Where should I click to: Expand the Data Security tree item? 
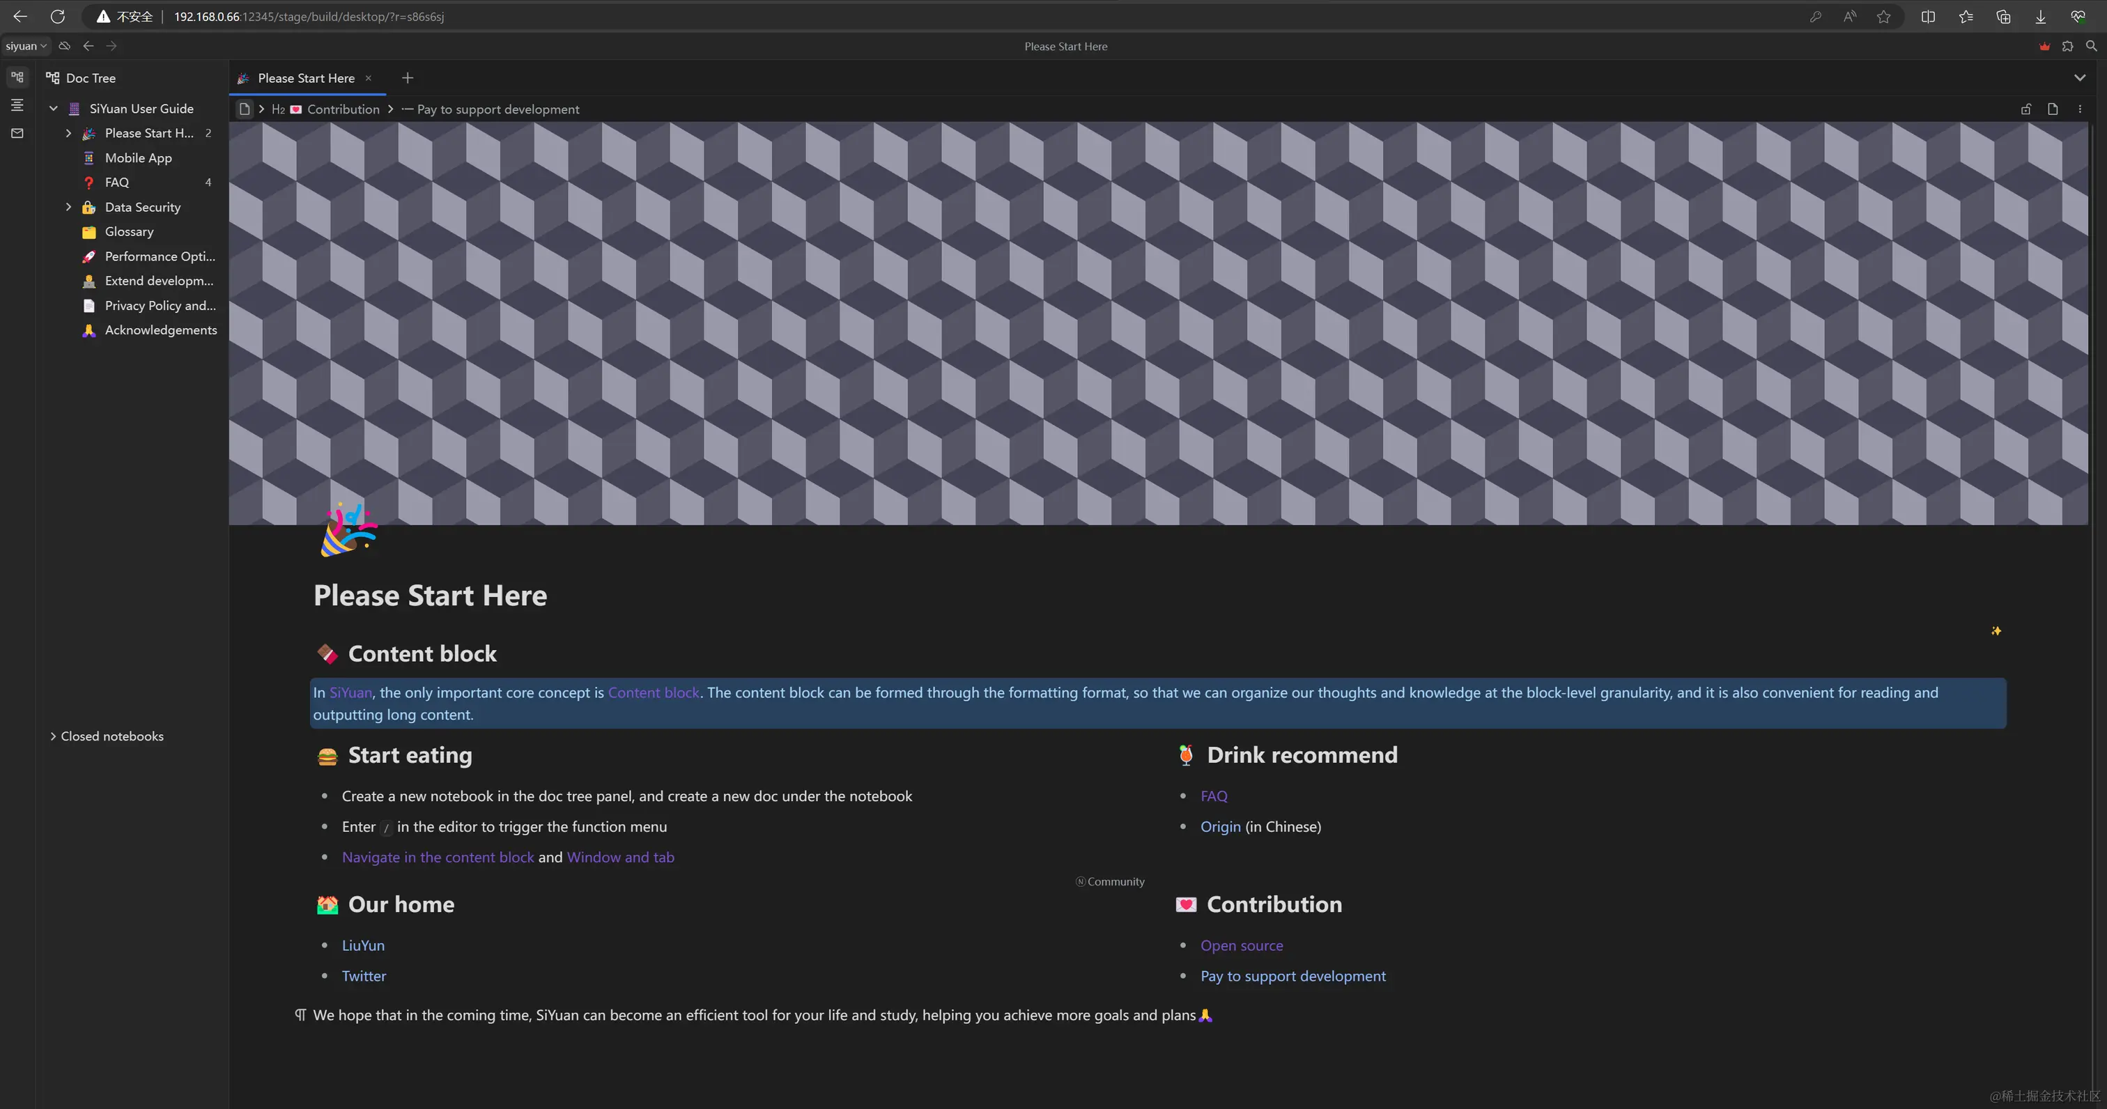click(x=69, y=207)
